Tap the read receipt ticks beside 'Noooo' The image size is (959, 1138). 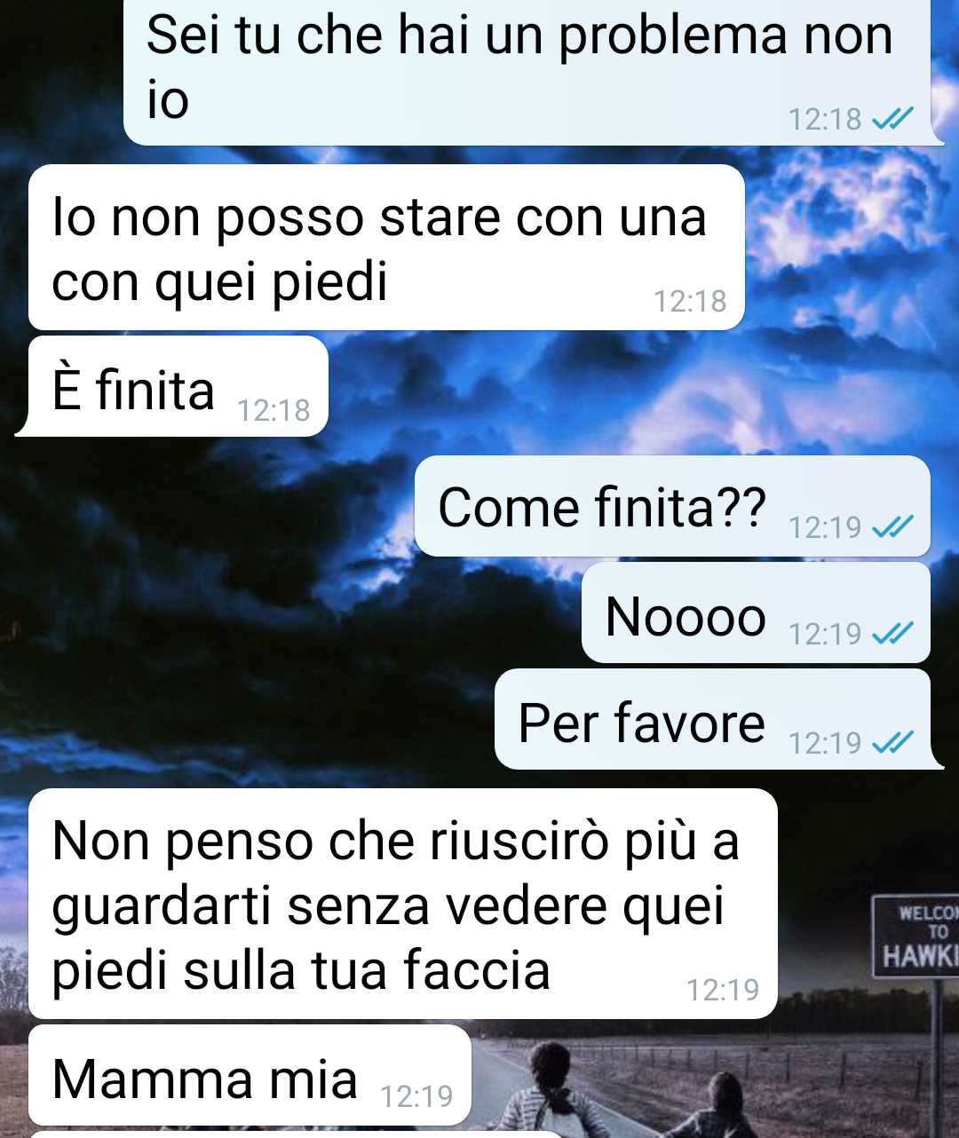(892, 633)
